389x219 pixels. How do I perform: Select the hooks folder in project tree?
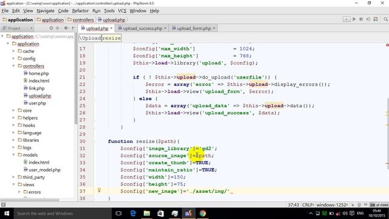pos(27,125)
